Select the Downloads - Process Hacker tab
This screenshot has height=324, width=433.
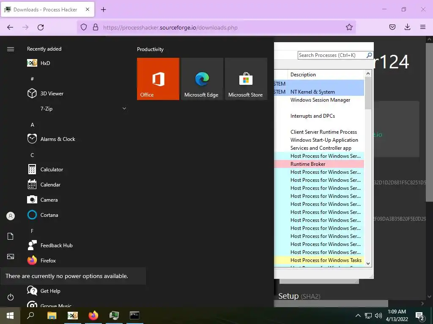click(x=47, y=9)
